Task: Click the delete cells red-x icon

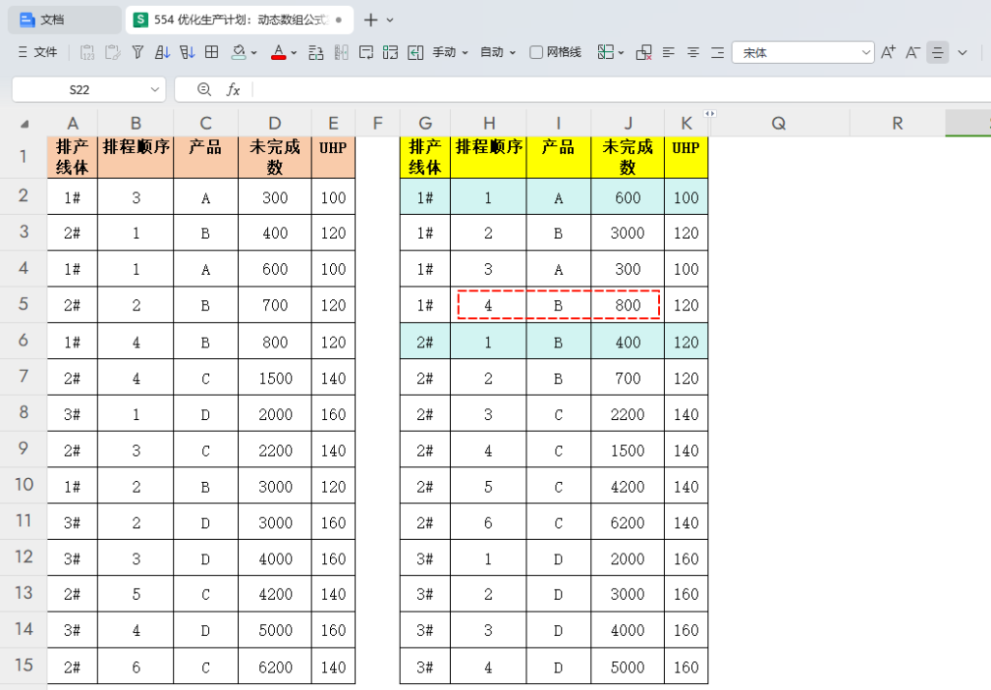Action: click(644, 52)
